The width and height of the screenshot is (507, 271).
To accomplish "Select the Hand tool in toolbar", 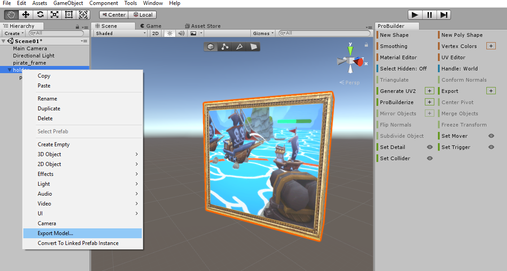I will [x=12, y=14].
